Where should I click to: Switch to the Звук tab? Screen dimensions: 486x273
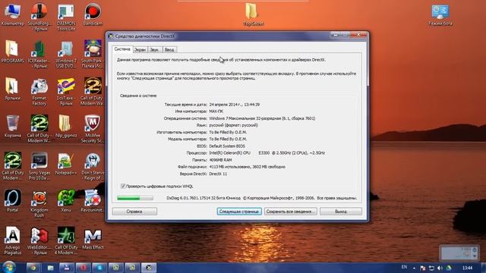pyautogui.click(x=154, y=49)
